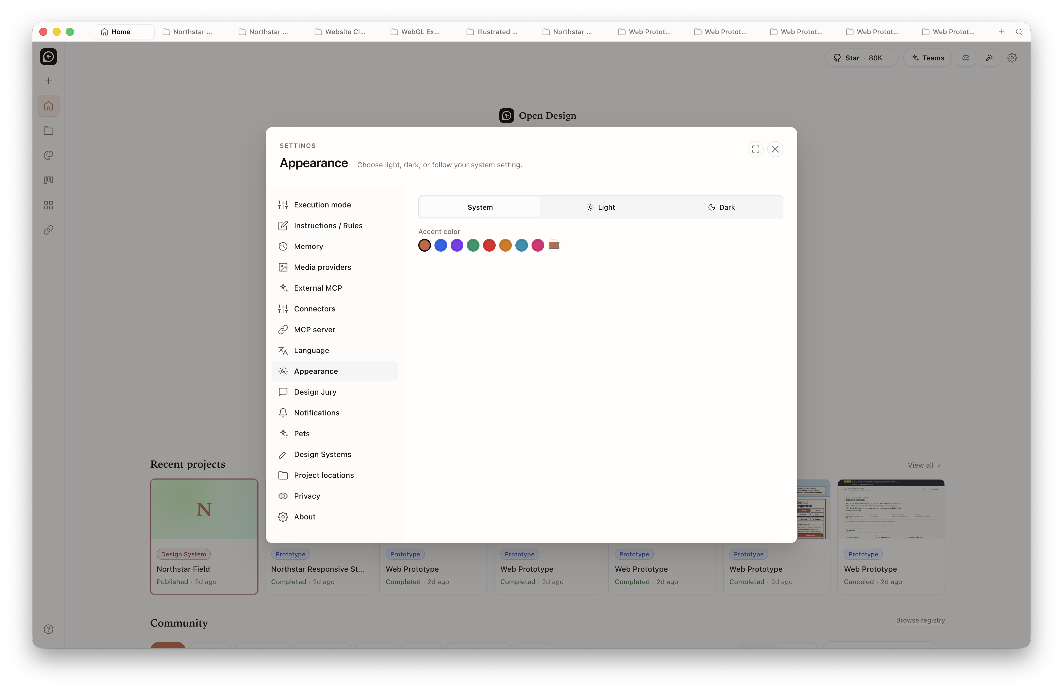
Task: Expand the settings dialog to fullscreen
Action: coord(755,149)
